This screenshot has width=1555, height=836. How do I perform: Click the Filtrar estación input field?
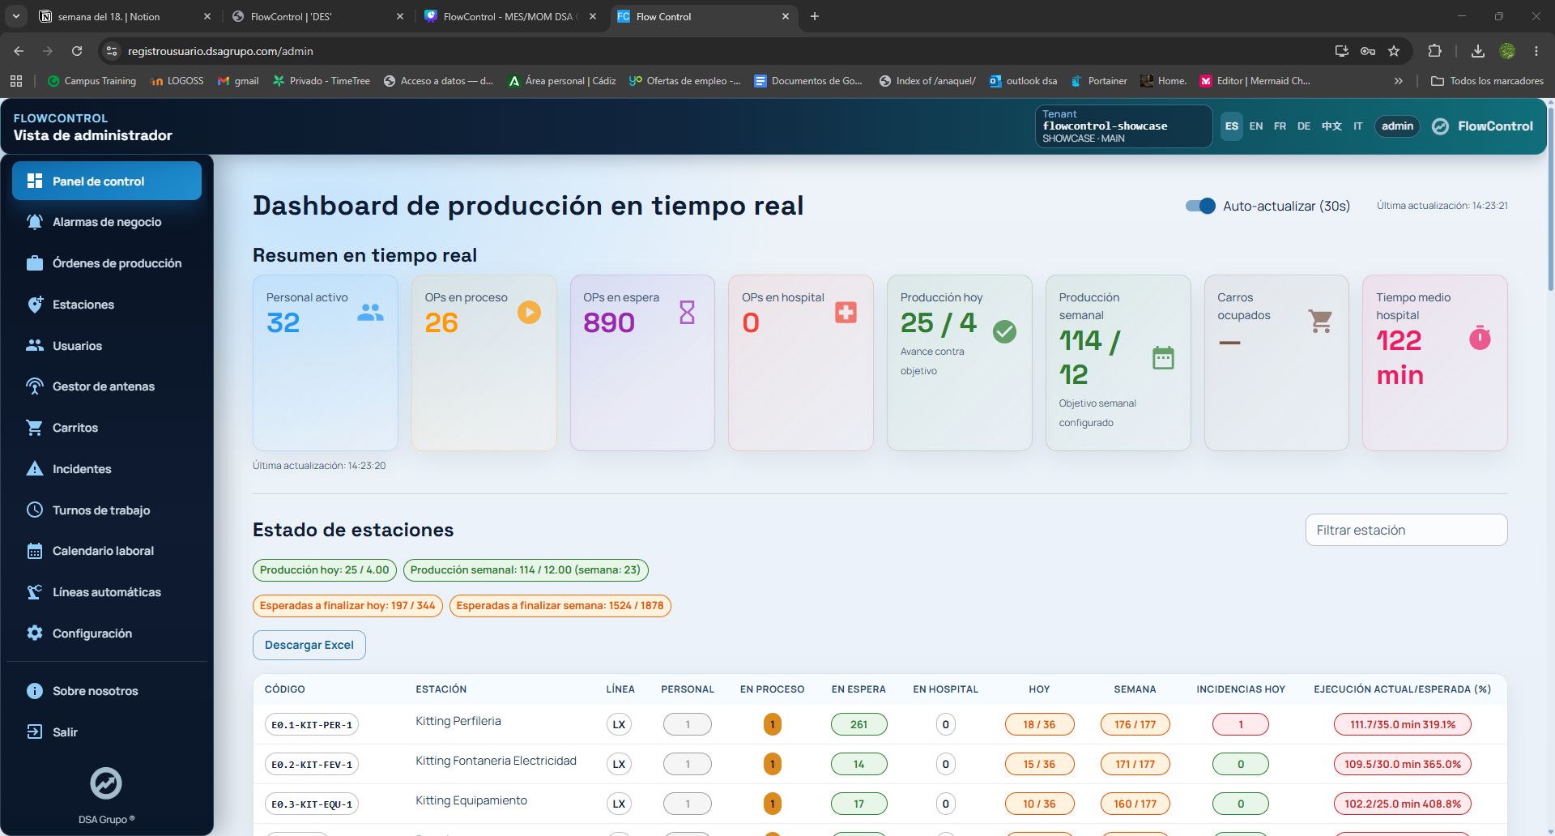point(1406,530)
